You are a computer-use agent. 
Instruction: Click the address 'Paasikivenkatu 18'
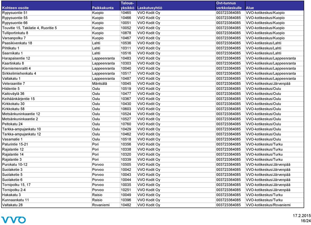(x=17, y=43)
